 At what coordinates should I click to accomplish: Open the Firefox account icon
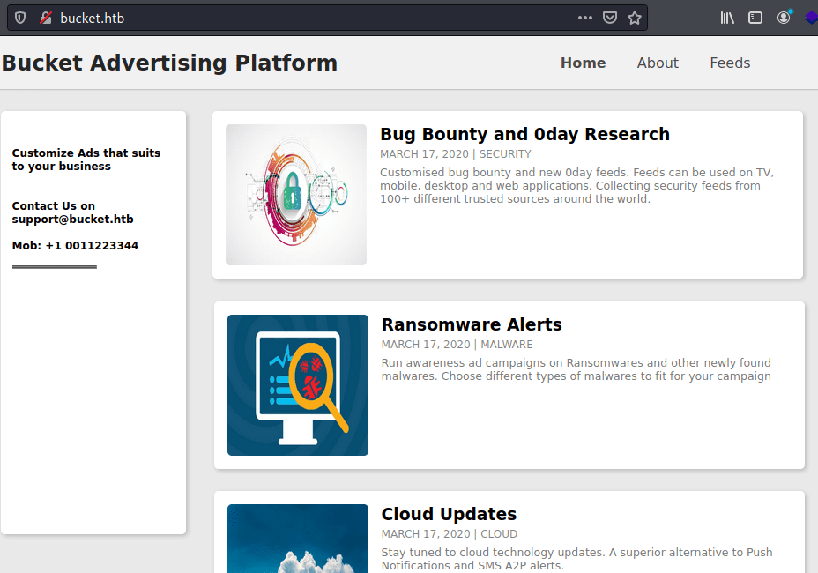click(x=784, y=18)
